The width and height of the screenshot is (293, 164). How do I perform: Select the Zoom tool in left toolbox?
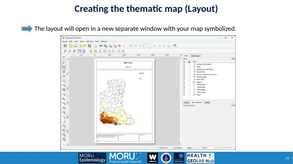pyautogui.click(x=64, y=62)
